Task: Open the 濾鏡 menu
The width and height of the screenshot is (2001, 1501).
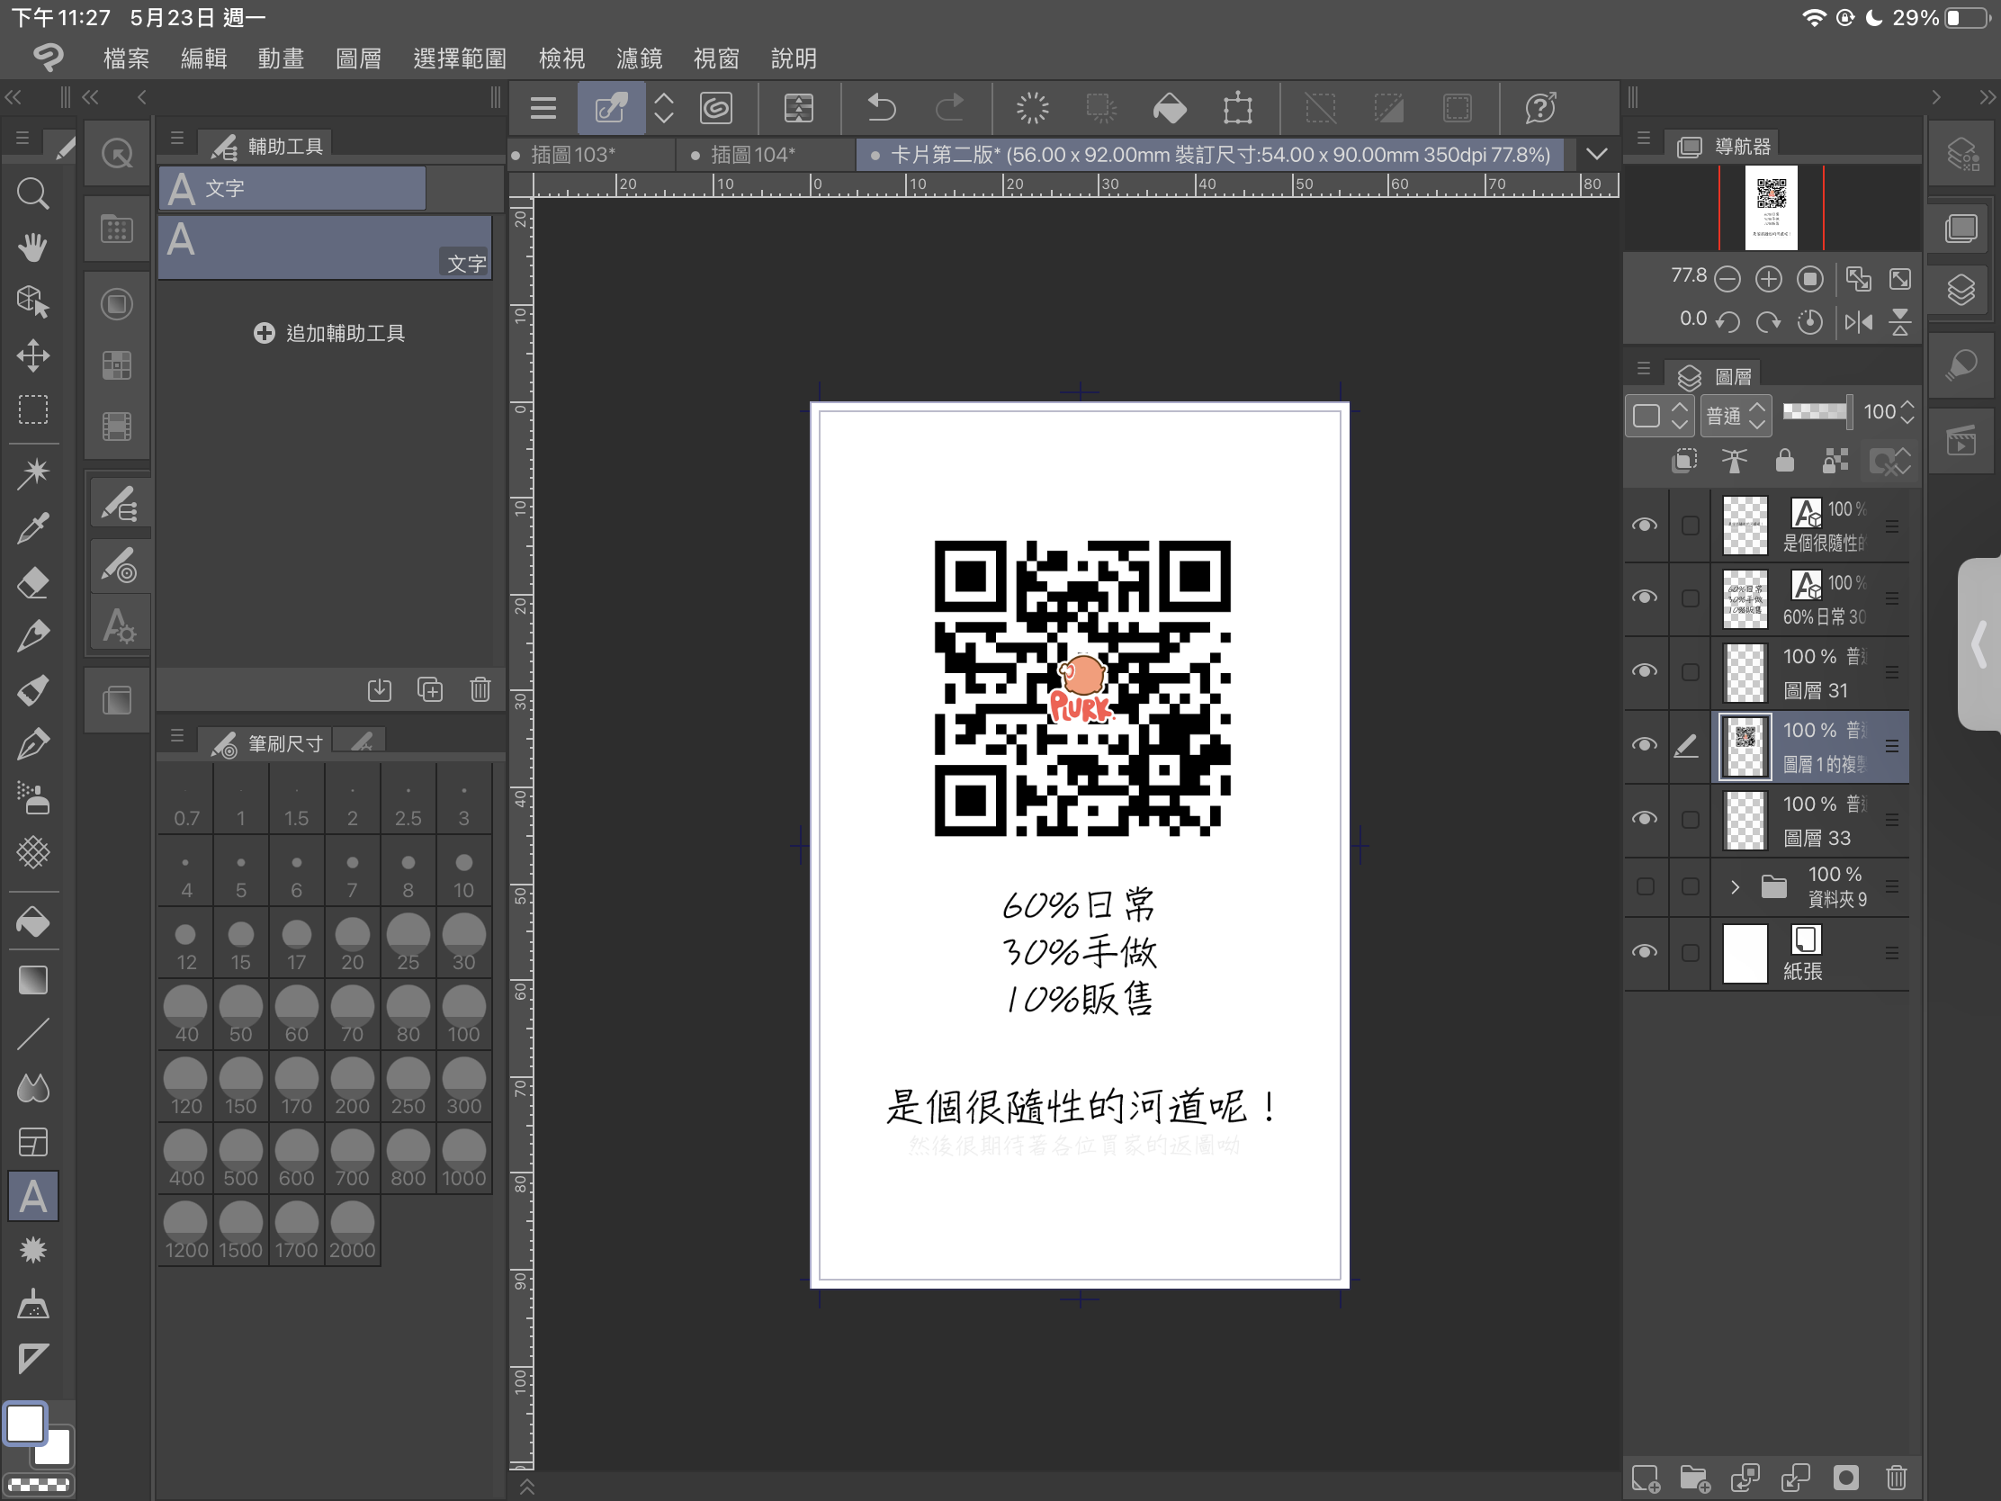Action: 640,58
